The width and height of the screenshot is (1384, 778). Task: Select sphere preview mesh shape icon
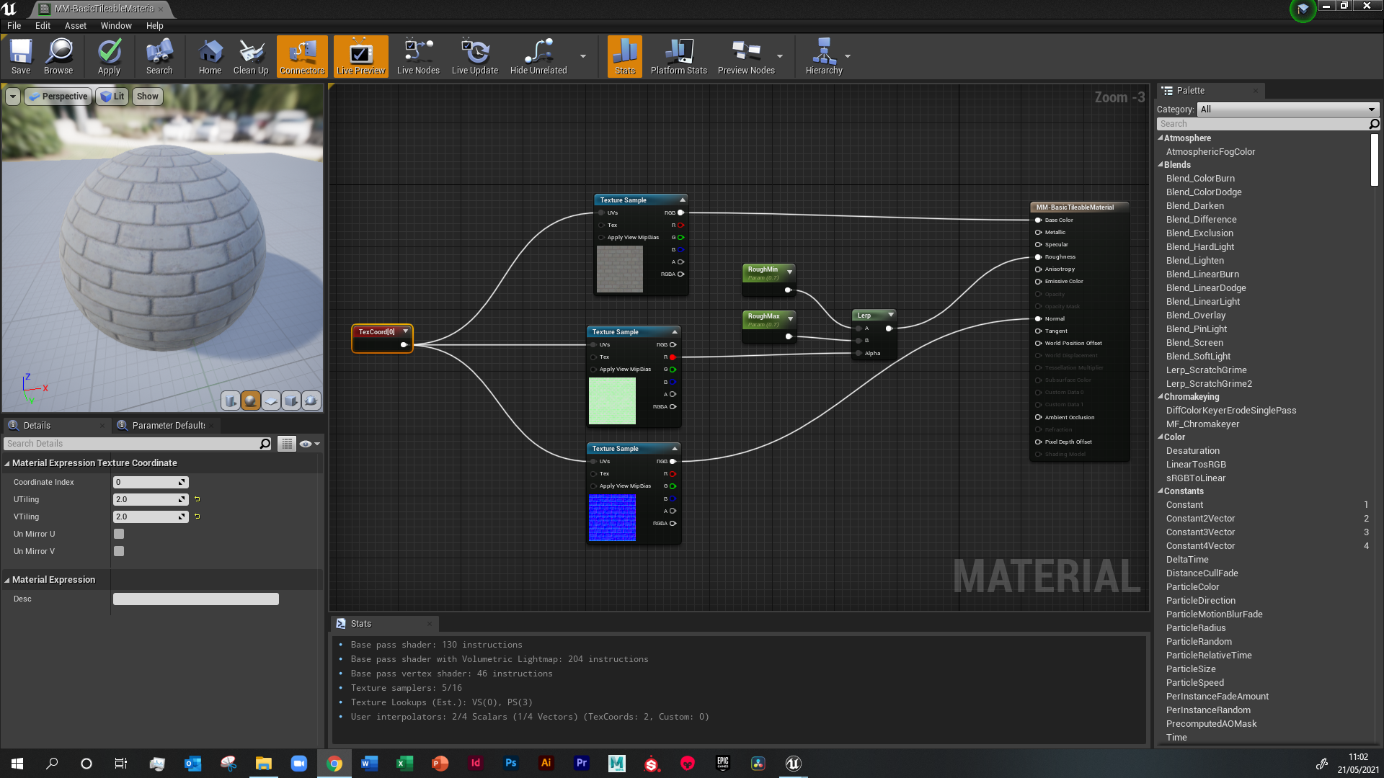251,401
